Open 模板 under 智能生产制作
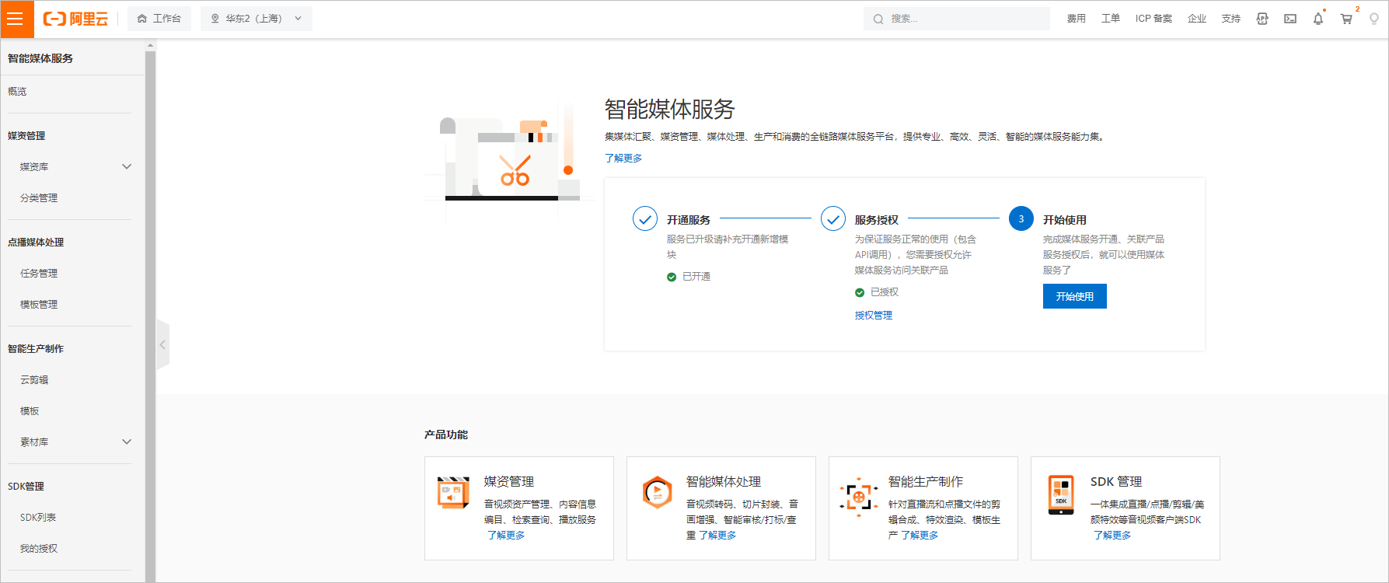 coord(30,410)
